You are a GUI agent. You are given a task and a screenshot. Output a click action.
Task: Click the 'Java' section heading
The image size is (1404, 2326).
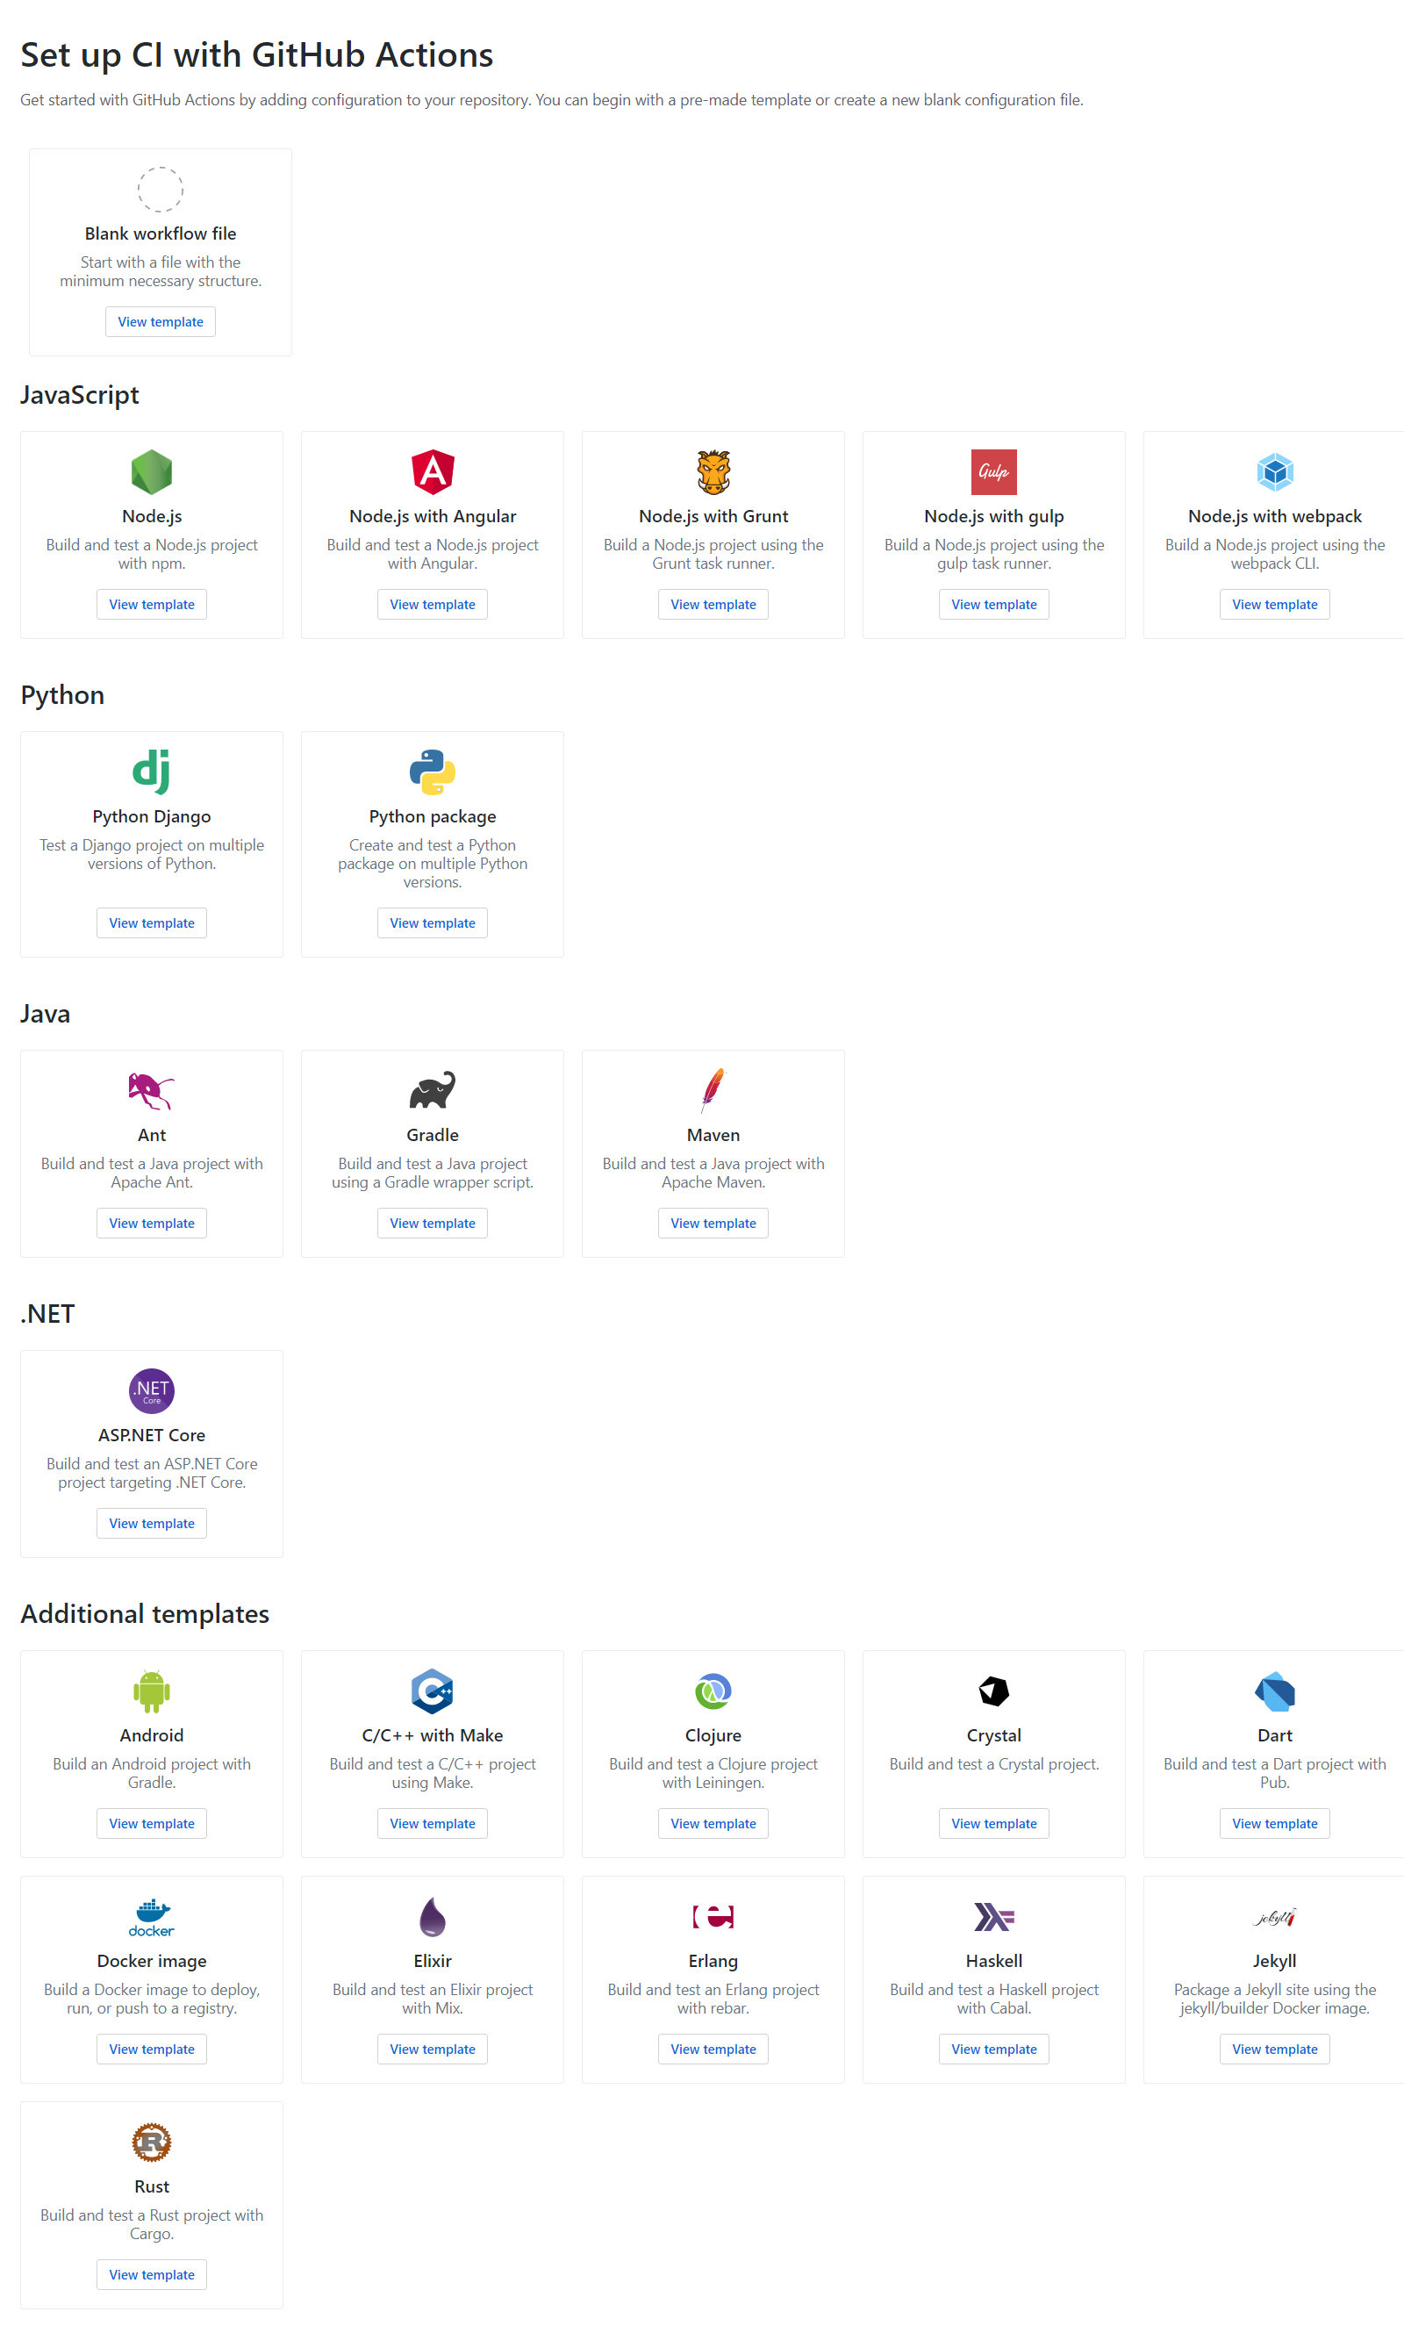tap(46, 1014)
